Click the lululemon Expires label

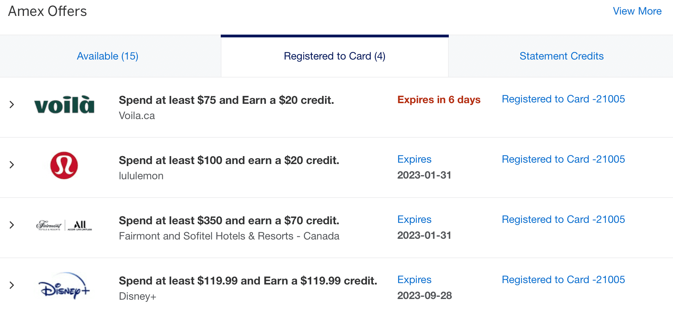tap(414, 159)
